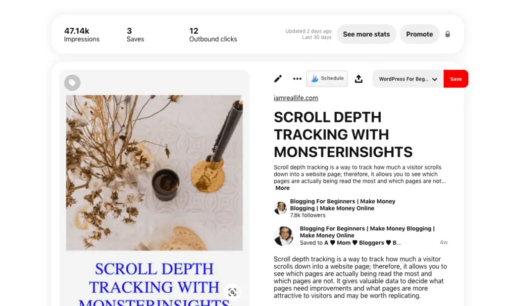Click the 7.8k followers profile avatar
The width and height of the screenshot is (507, 306).
280,208
